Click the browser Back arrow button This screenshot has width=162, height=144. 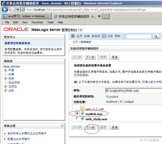[x=5, y=10]
